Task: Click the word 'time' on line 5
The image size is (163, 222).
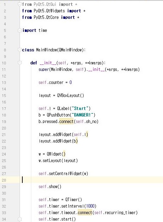Action: [43, 30]
